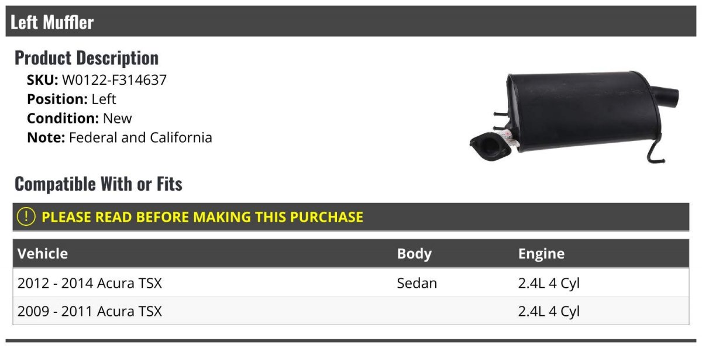Click the 2.4L 4 Cyl engine in second row

[x=549, y=312]
